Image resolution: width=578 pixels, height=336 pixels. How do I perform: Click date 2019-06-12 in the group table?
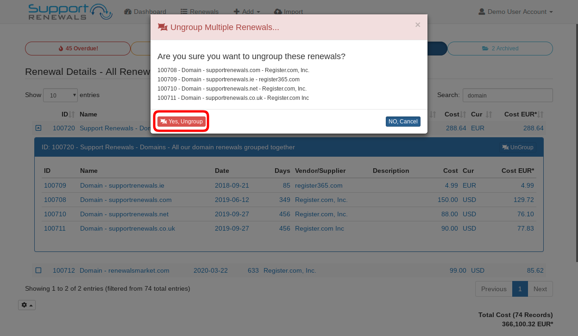coord(232,200)
